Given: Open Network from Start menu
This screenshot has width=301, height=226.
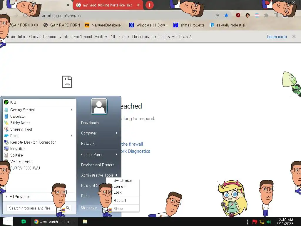Looking at the screenshot, I should [88, 143].
